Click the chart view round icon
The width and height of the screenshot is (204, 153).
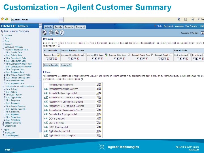click(x=57, y=33)
